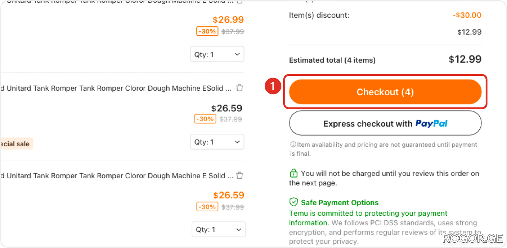
Task: Choose Express checkout with PayPal
Action: point(385,123)
